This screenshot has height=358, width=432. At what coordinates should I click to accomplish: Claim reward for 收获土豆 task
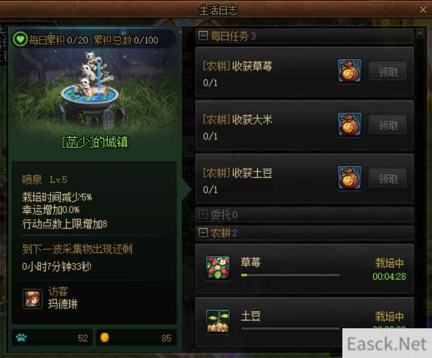click(x=388, y=178)
